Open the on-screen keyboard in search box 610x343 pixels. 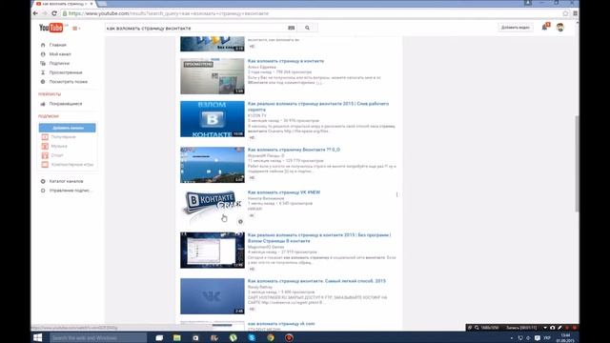(x=291, y=28)
